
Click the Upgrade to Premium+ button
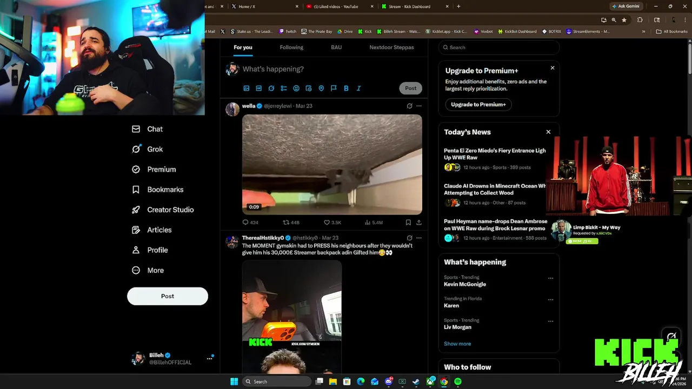point(478,104)
